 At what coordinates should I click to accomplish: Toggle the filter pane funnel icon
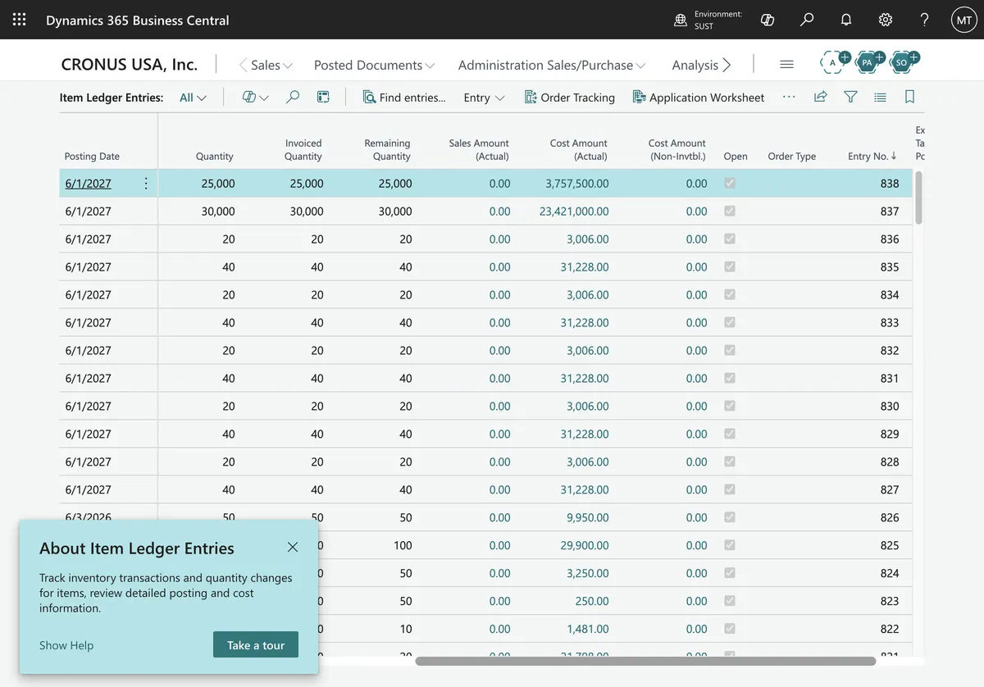(850, 97)
